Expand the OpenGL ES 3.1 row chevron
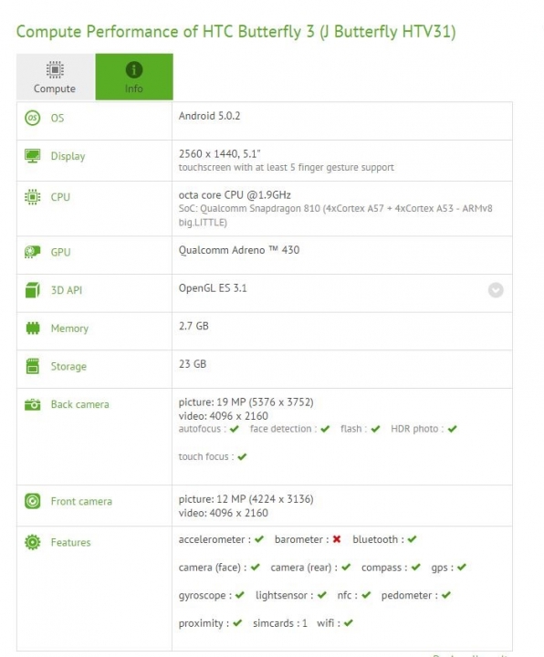The width and height of the screenshot is (544, 657). pyautogui.click(x=496, y=290)
